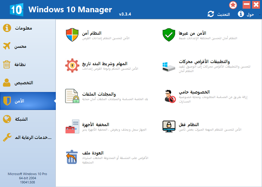The height and width of the screenshot is (187, 262).
Task: Click the trash bin cleaner sidebar icon
Action: [7, 65]
